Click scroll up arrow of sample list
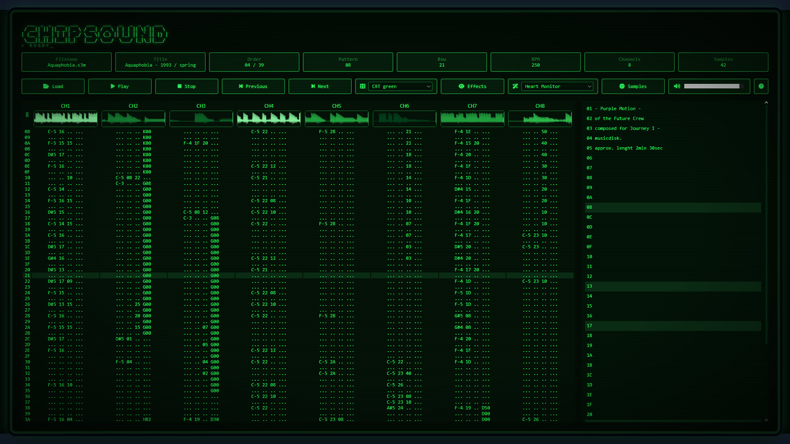Screen dimensions: 790x444 coord(766,102)
